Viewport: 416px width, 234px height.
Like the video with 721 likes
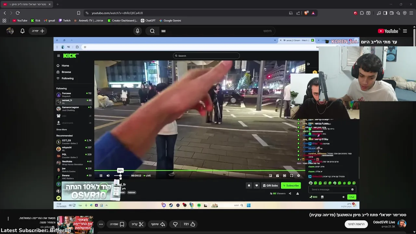point(189,224)
